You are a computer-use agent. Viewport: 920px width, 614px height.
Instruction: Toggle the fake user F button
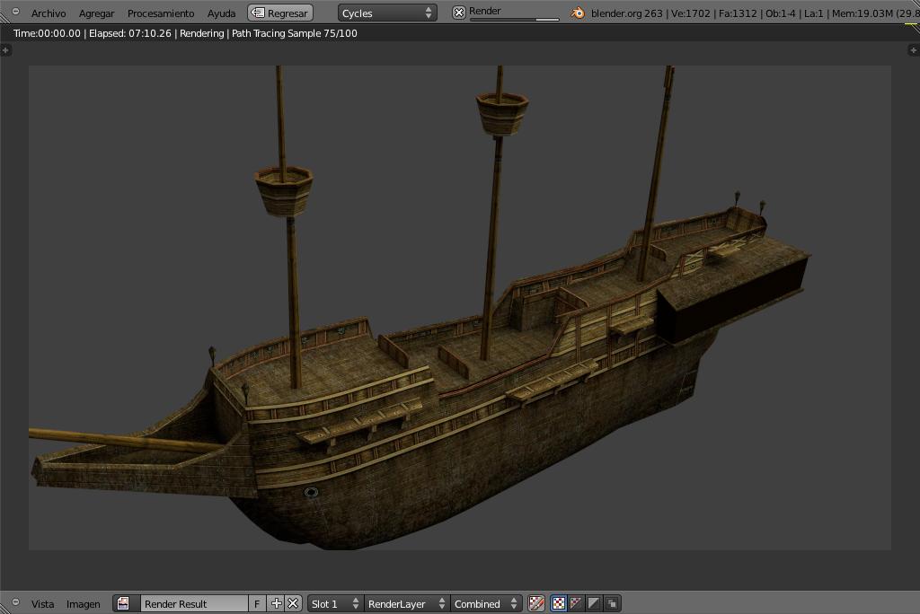257,604
